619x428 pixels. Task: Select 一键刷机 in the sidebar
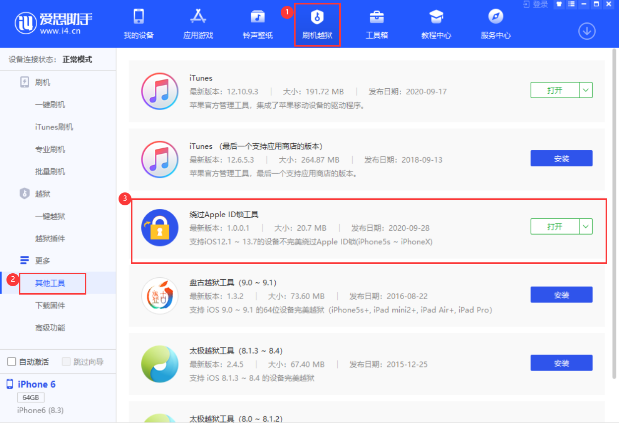click(50, 105)
